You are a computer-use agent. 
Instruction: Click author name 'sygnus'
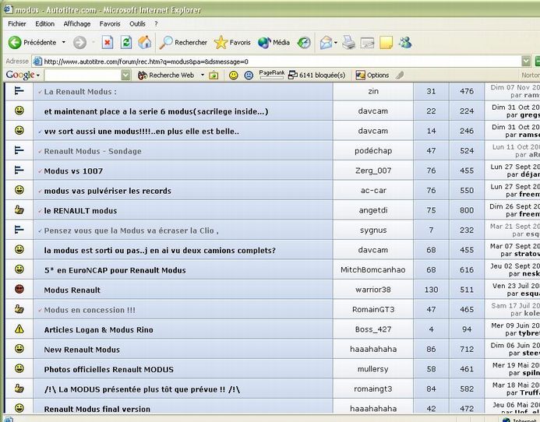(x=373, y=230)
